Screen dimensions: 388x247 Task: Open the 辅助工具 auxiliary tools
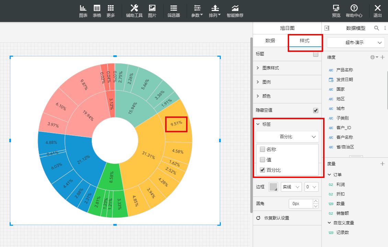coord(134,11)
